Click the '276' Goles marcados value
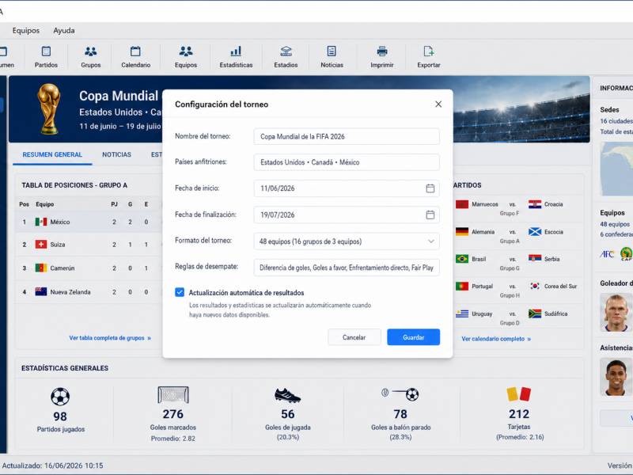Image resolution: width=633 pixels, height=475 pixels. coord(173,414)
